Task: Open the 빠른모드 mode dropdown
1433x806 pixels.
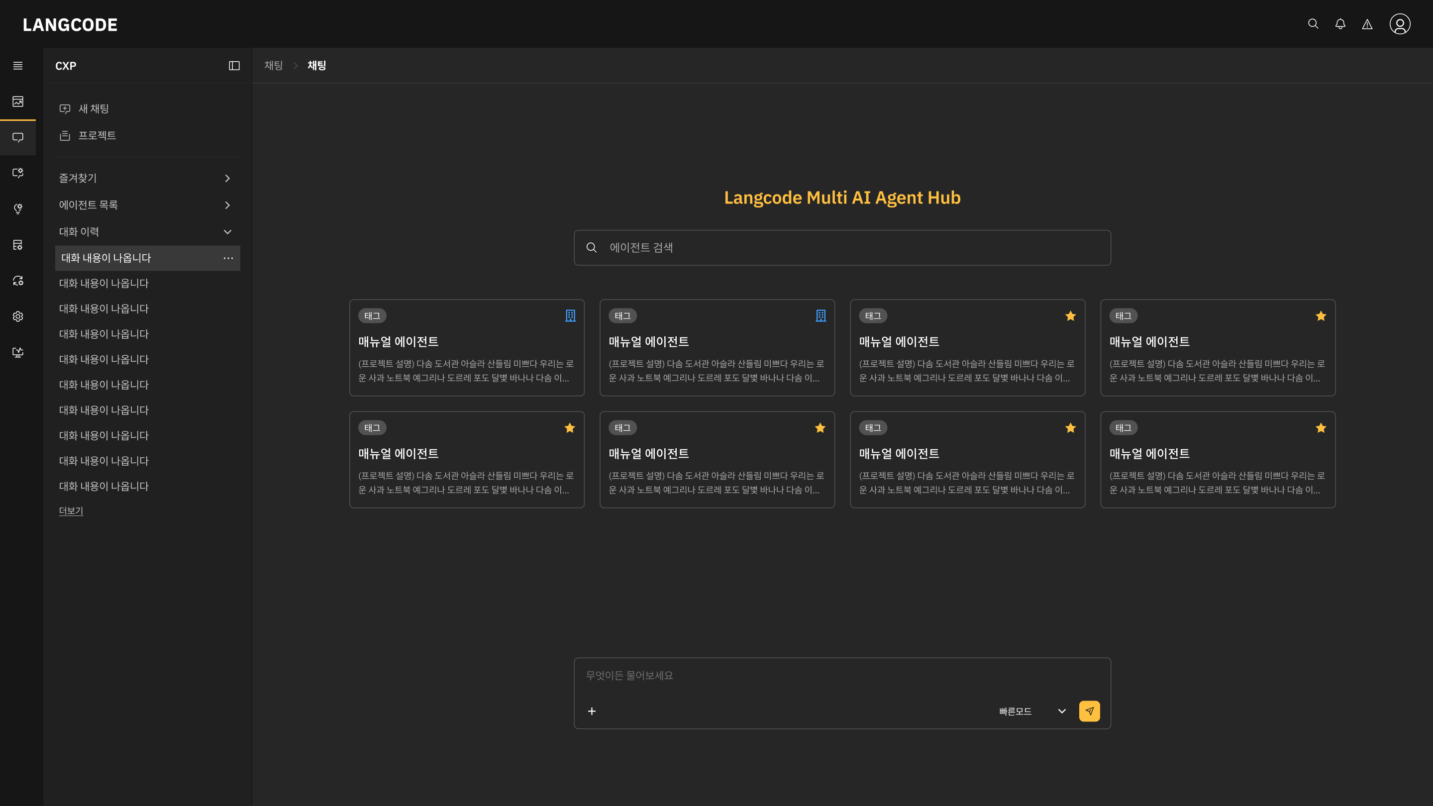Action: coord(1032,711)
